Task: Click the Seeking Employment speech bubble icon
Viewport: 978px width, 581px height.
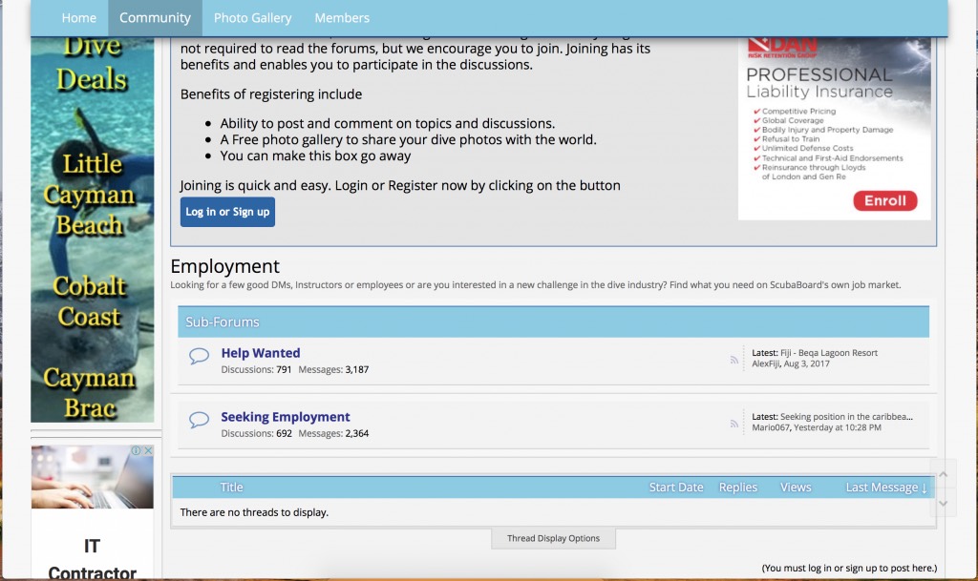Action: (199, 420)
